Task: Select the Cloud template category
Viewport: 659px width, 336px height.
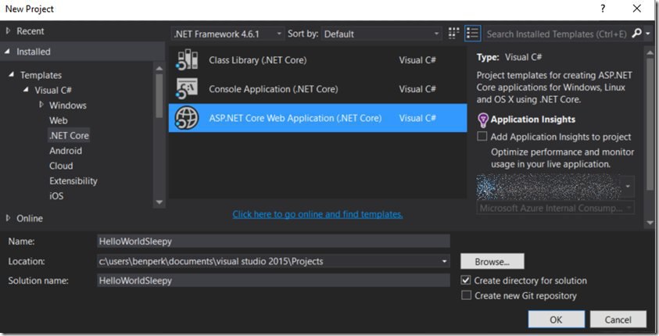Action: 61,166
